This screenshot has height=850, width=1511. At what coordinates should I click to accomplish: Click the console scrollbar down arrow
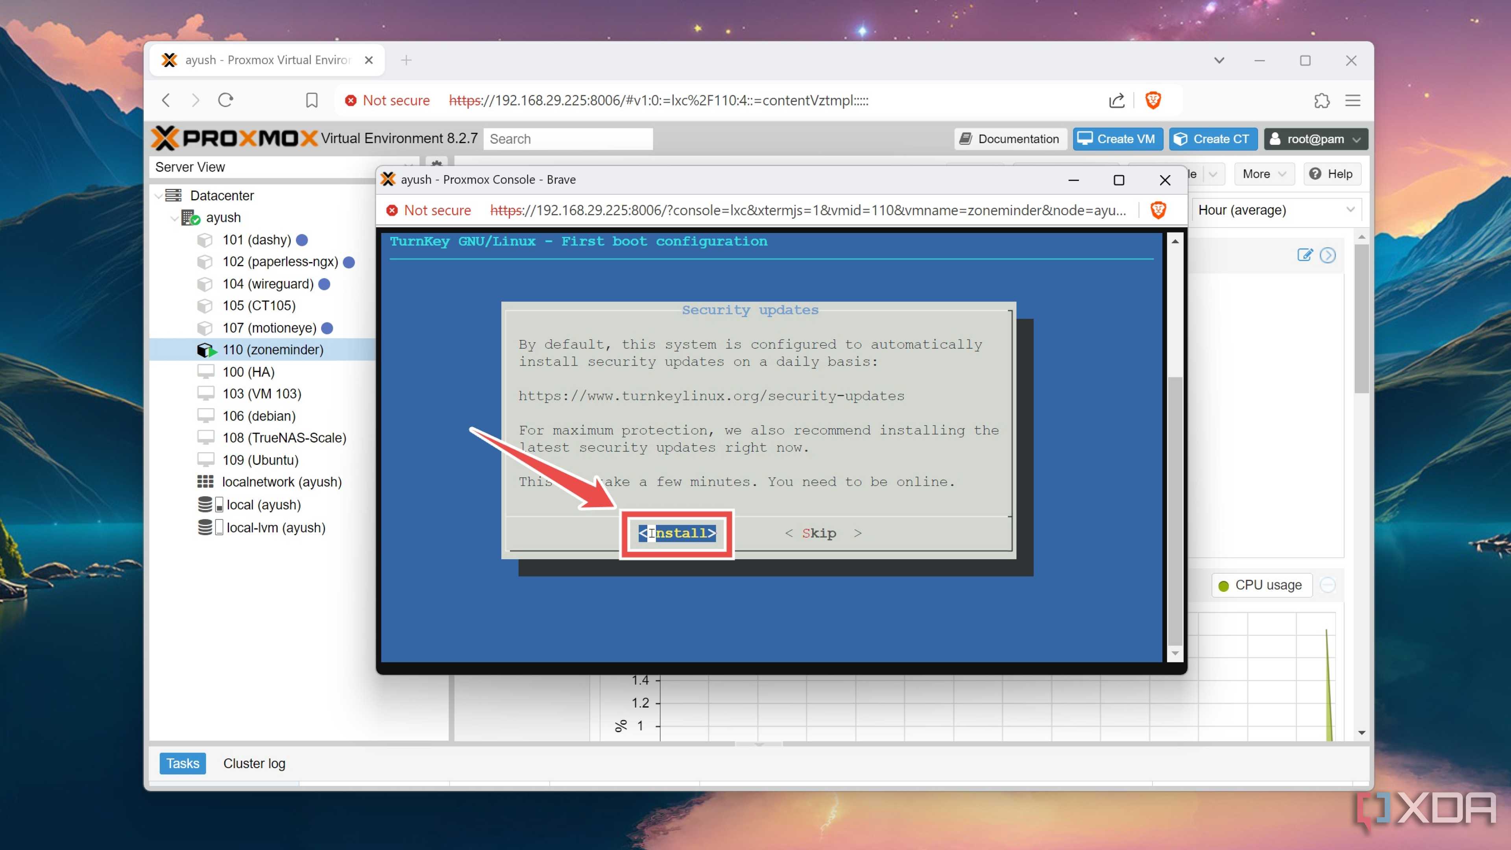[x=1175, y=653]
